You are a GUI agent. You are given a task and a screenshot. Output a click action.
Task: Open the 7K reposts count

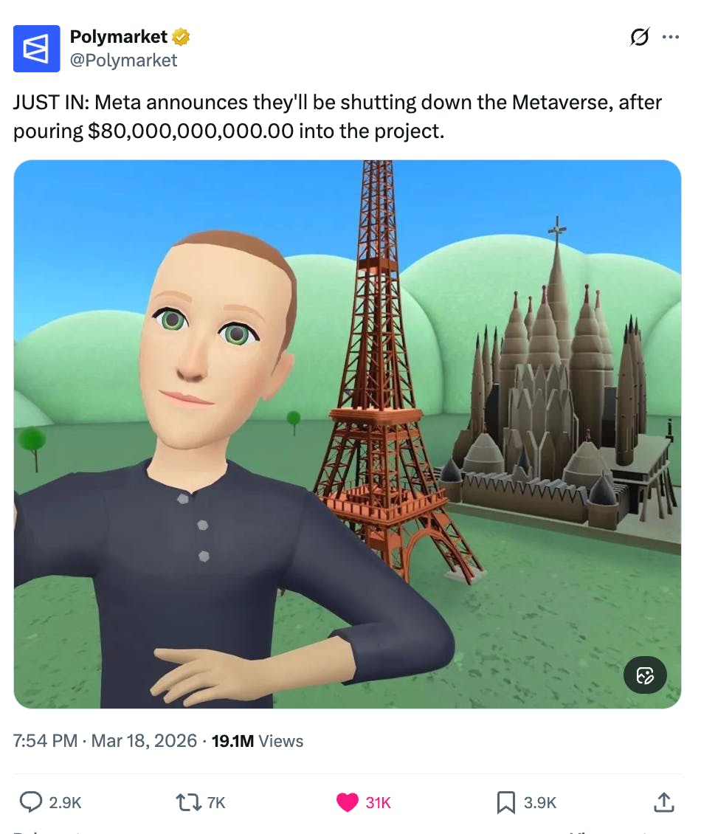[216, 802]
